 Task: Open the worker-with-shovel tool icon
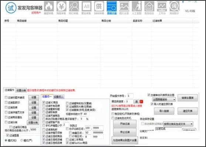pyautogui.click(x=137, y=8)
